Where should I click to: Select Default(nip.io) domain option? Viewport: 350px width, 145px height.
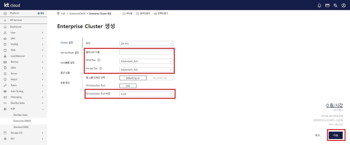[133, 78]
